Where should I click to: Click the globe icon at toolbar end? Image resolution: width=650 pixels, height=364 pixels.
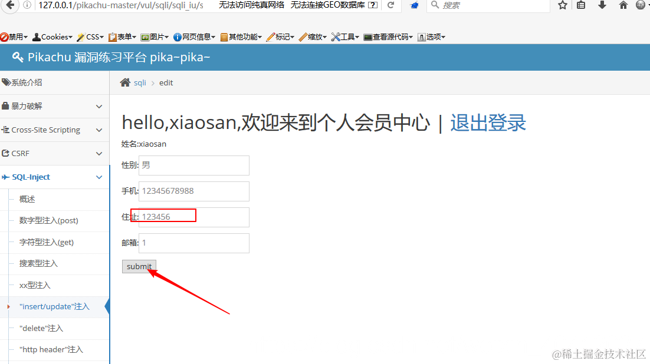pos(641,5)
